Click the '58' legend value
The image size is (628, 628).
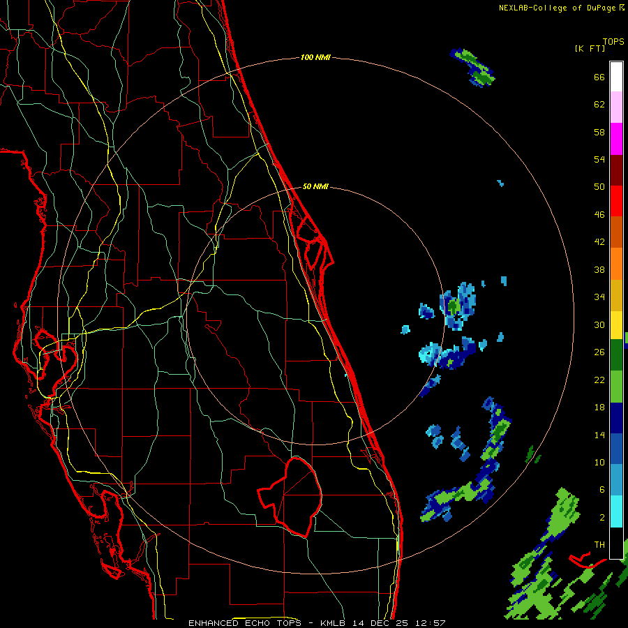[599, 132]
